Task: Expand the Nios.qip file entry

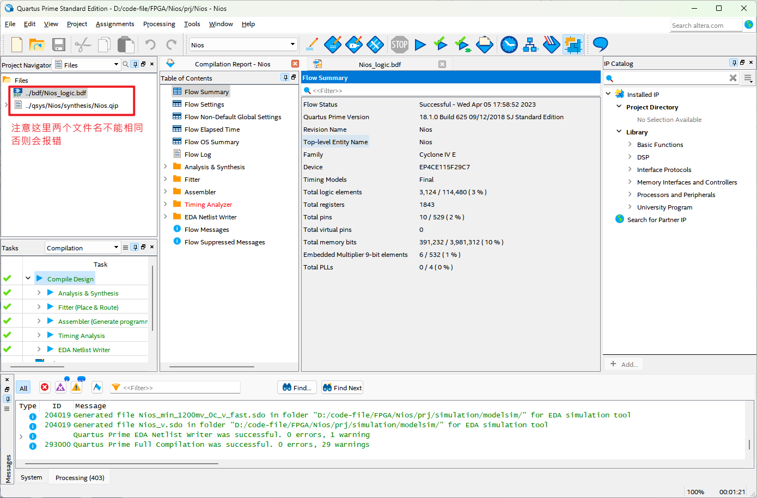Action: tap(6, 105)
